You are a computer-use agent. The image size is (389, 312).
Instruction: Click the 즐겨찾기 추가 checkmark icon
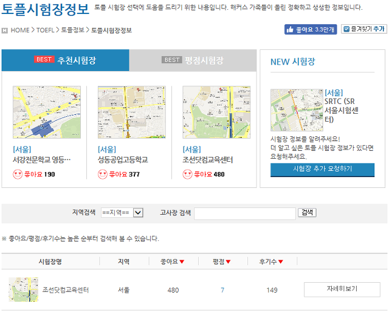(x=346, y=29)
